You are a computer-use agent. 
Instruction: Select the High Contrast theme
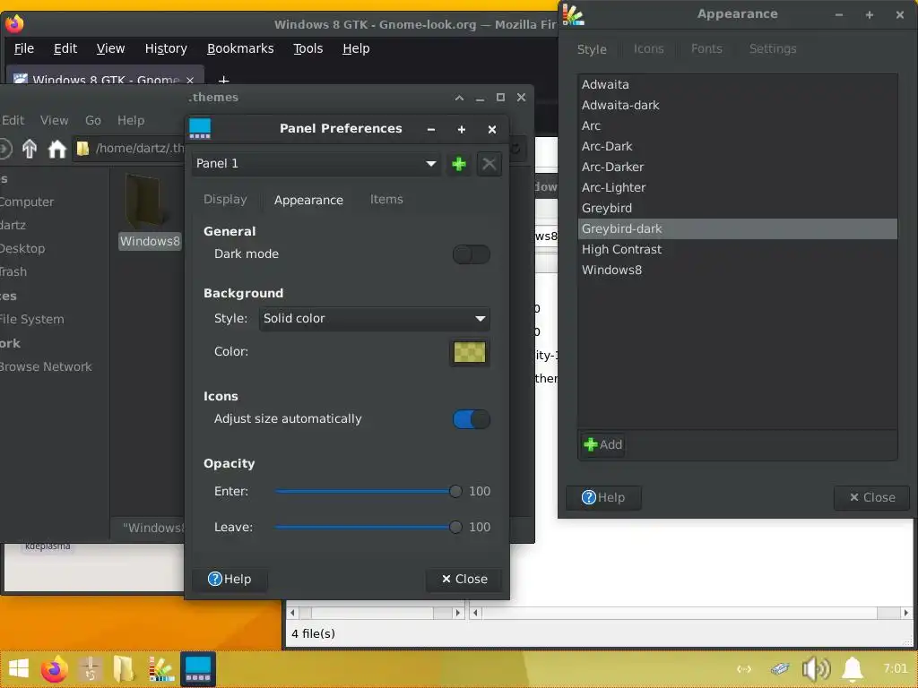[x=737, y=250]
